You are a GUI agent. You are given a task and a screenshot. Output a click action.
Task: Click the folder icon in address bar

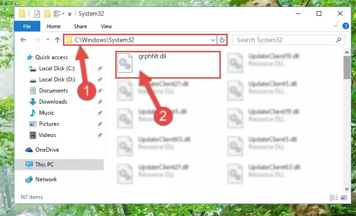pyautogui.click(x=69, y=40)
